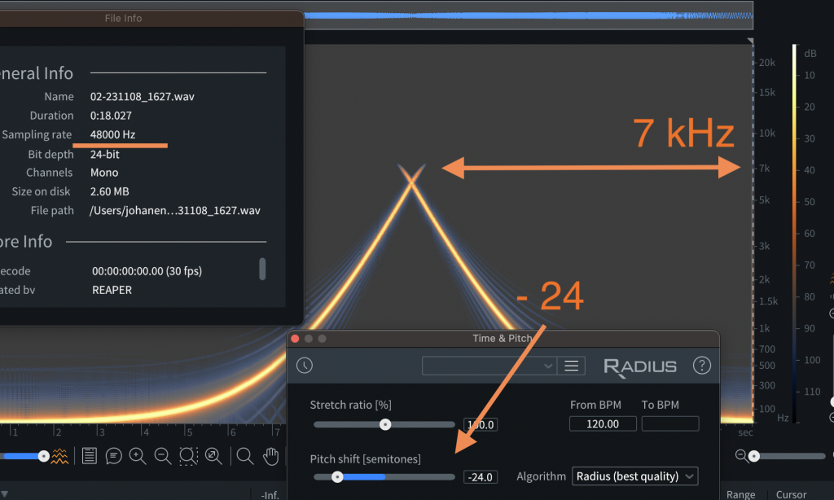Click the From BPM field showing 120.00

[602, 423]
